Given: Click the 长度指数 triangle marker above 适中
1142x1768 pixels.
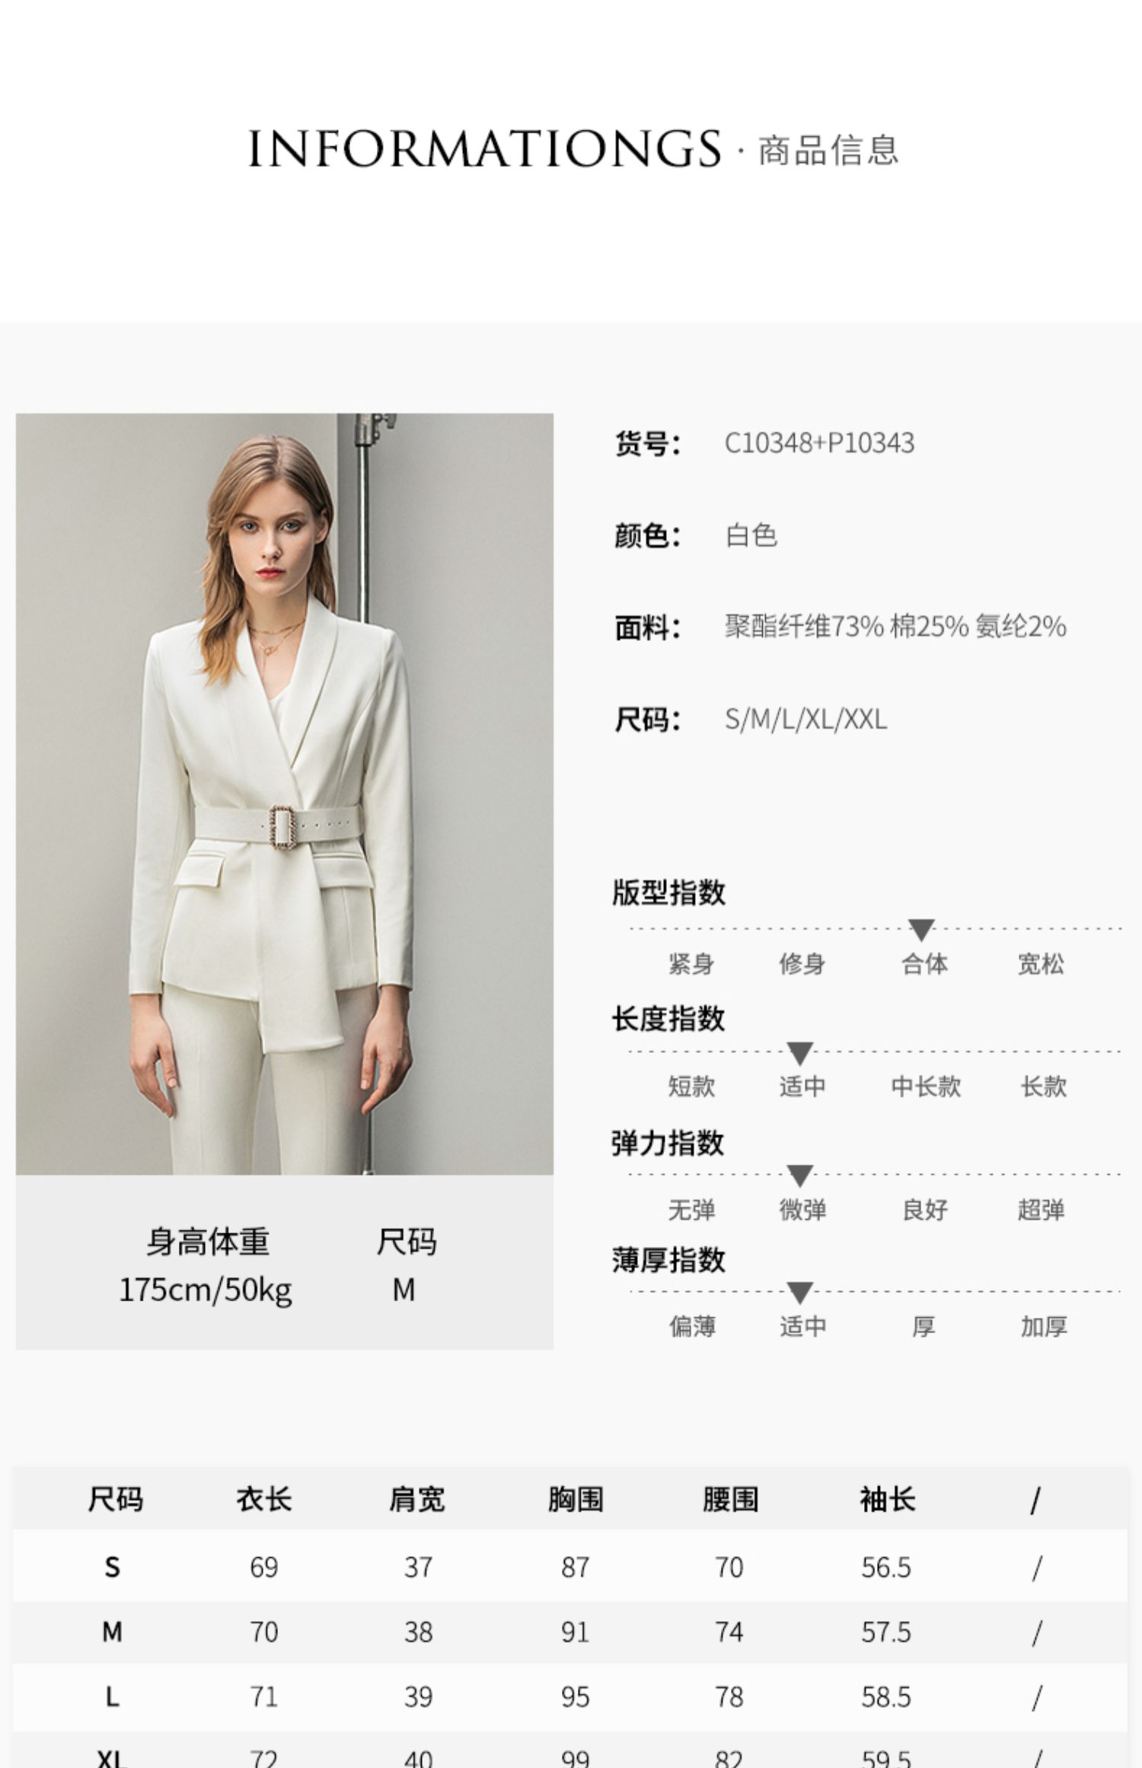Looking at the screenshot, I should [x=799, y=1054].
